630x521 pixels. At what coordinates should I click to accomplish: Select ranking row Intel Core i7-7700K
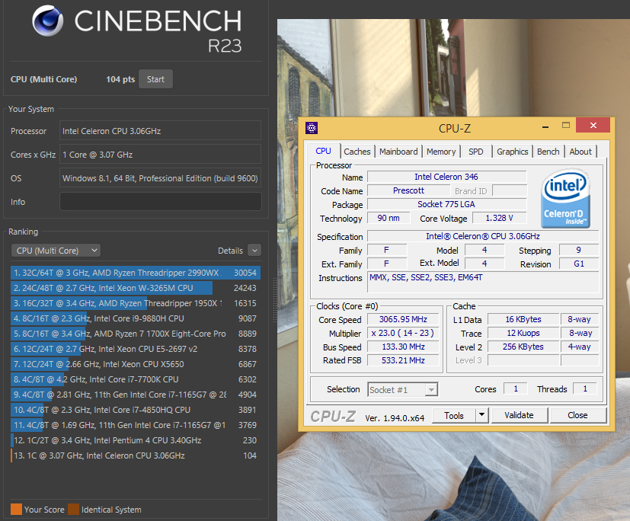pyautogui.click(x=136, y=379)
